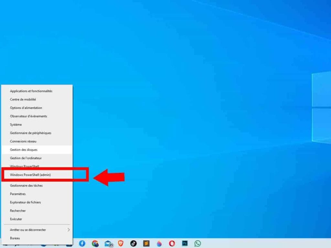Open the Shazam app from the taskbar
The image size is (331, 248).
146,243
